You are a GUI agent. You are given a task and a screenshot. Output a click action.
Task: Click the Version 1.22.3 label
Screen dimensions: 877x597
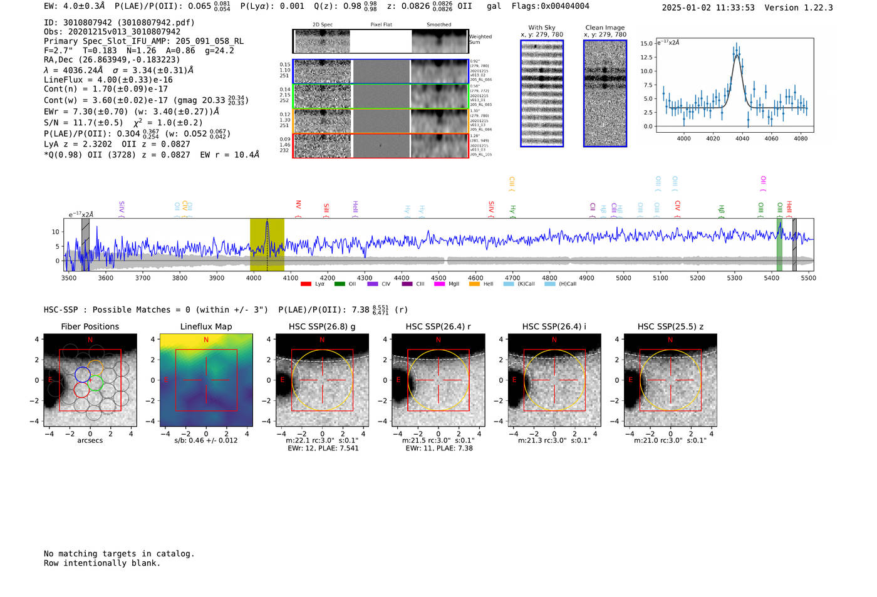point(799,8)
